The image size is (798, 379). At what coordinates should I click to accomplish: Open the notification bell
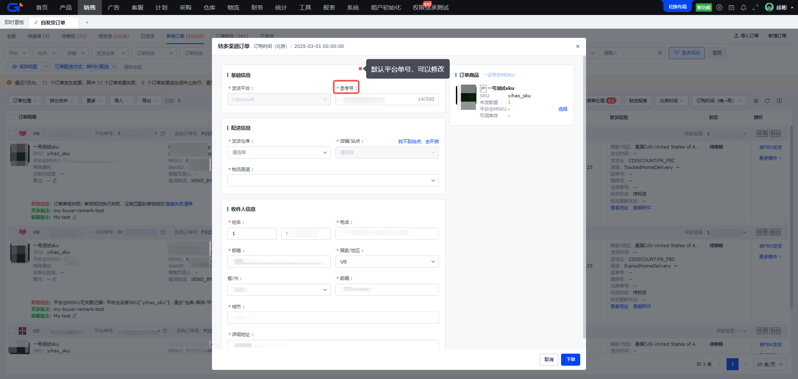coord(744,7)
